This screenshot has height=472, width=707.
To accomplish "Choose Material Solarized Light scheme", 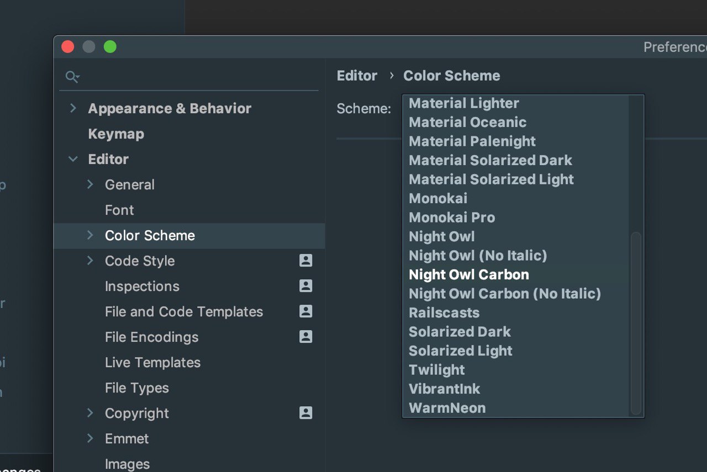I will pos(492,179).
